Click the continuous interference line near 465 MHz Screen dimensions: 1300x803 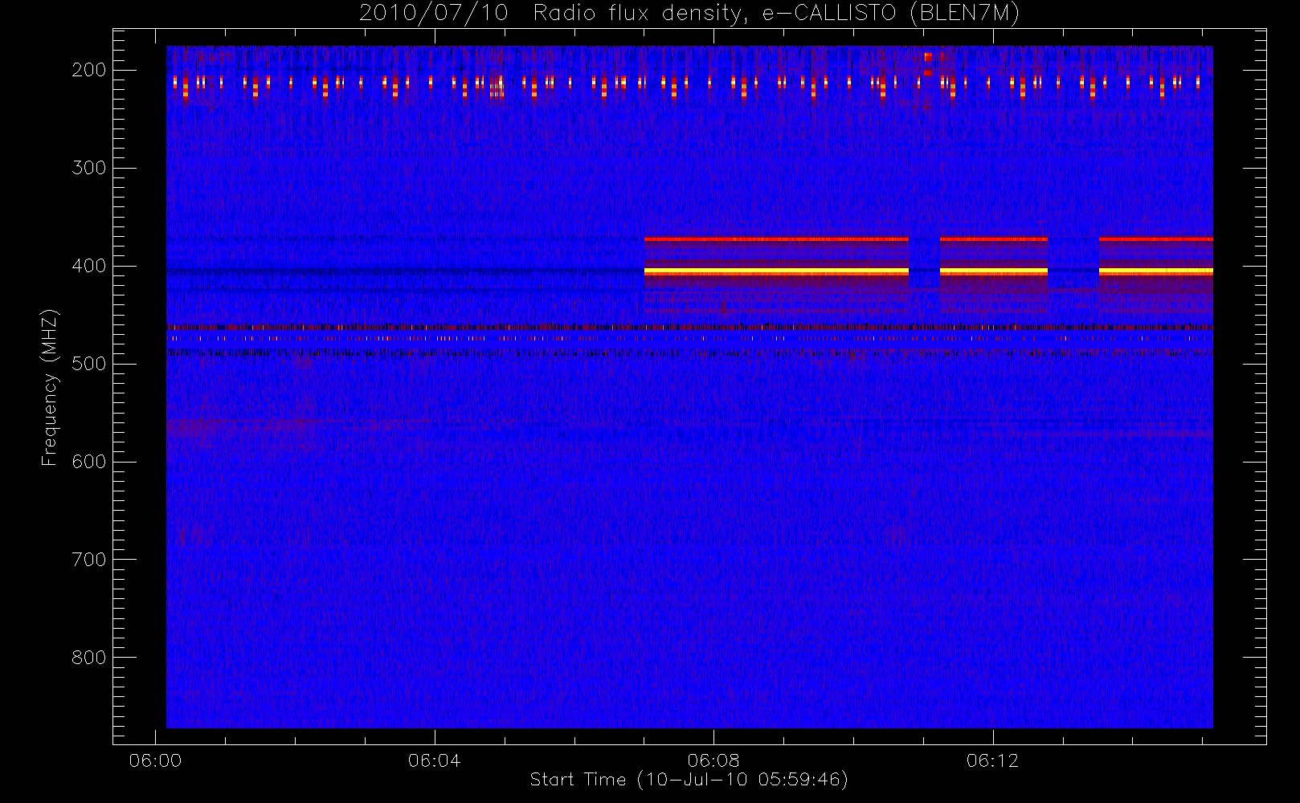[x=689, y=328]
